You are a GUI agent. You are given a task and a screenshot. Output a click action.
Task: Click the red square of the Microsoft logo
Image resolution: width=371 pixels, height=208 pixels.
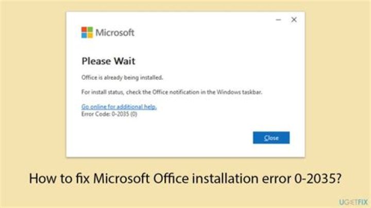tap(84, 29)
